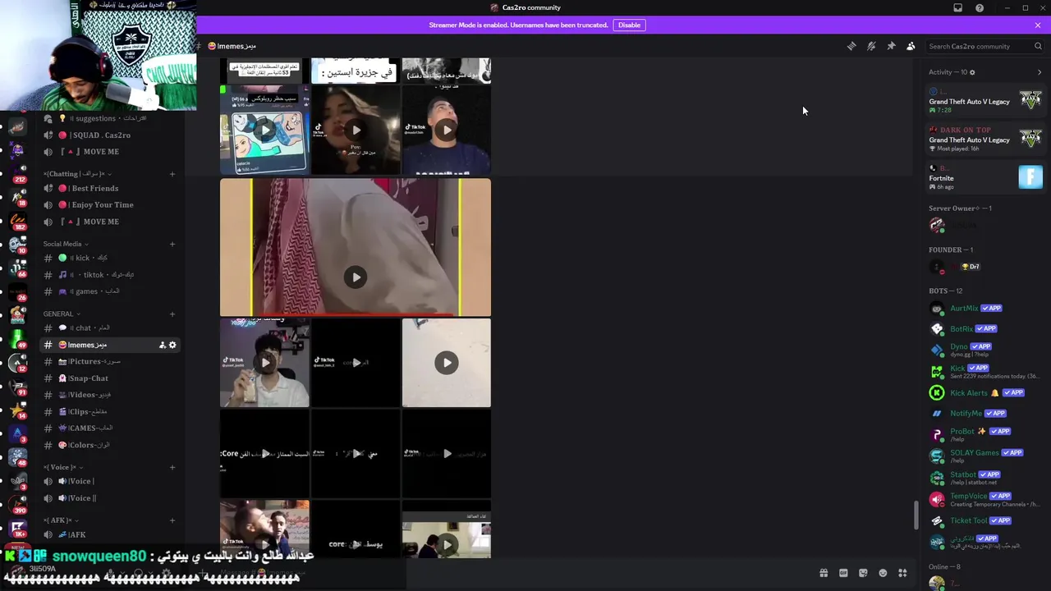Add channel to AFK category plus
1051x591 pixels.
(172, 520)
